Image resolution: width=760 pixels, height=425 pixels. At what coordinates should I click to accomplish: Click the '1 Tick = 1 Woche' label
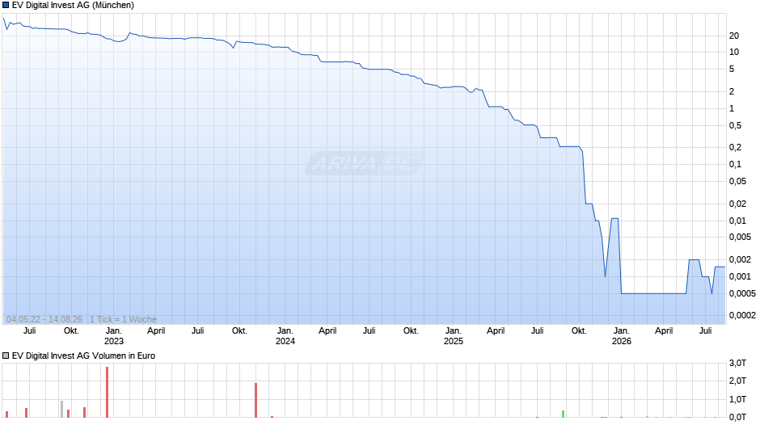123,319
